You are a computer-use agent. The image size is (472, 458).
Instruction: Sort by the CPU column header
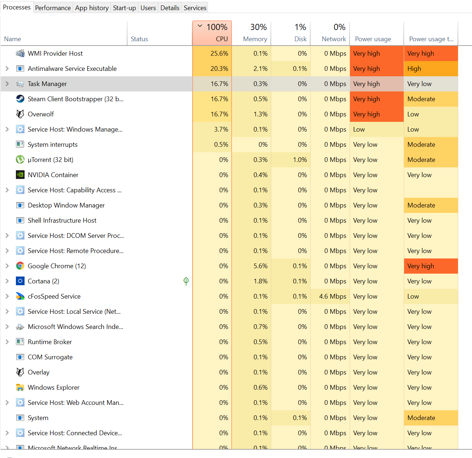click(212, 33)
